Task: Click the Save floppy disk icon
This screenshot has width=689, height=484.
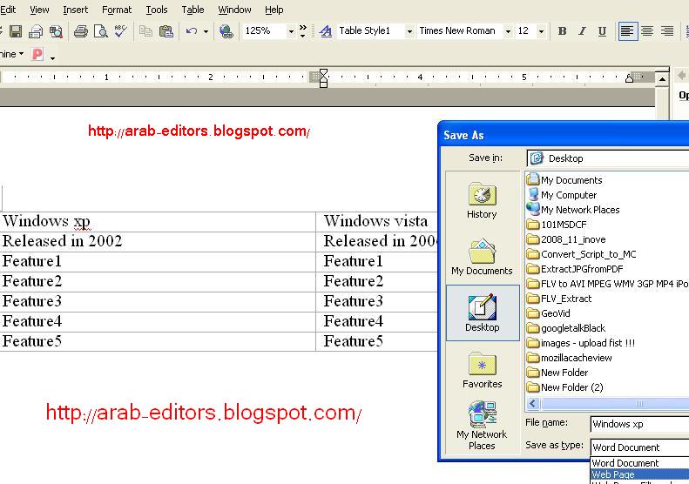Action: pyautogui.click(x=16, y=31)
